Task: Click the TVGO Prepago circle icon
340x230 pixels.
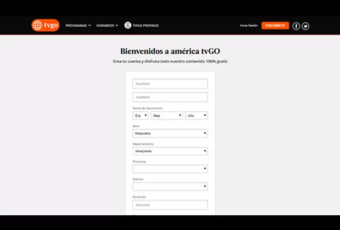Action: pyautogui.click(x=128, y=25)
